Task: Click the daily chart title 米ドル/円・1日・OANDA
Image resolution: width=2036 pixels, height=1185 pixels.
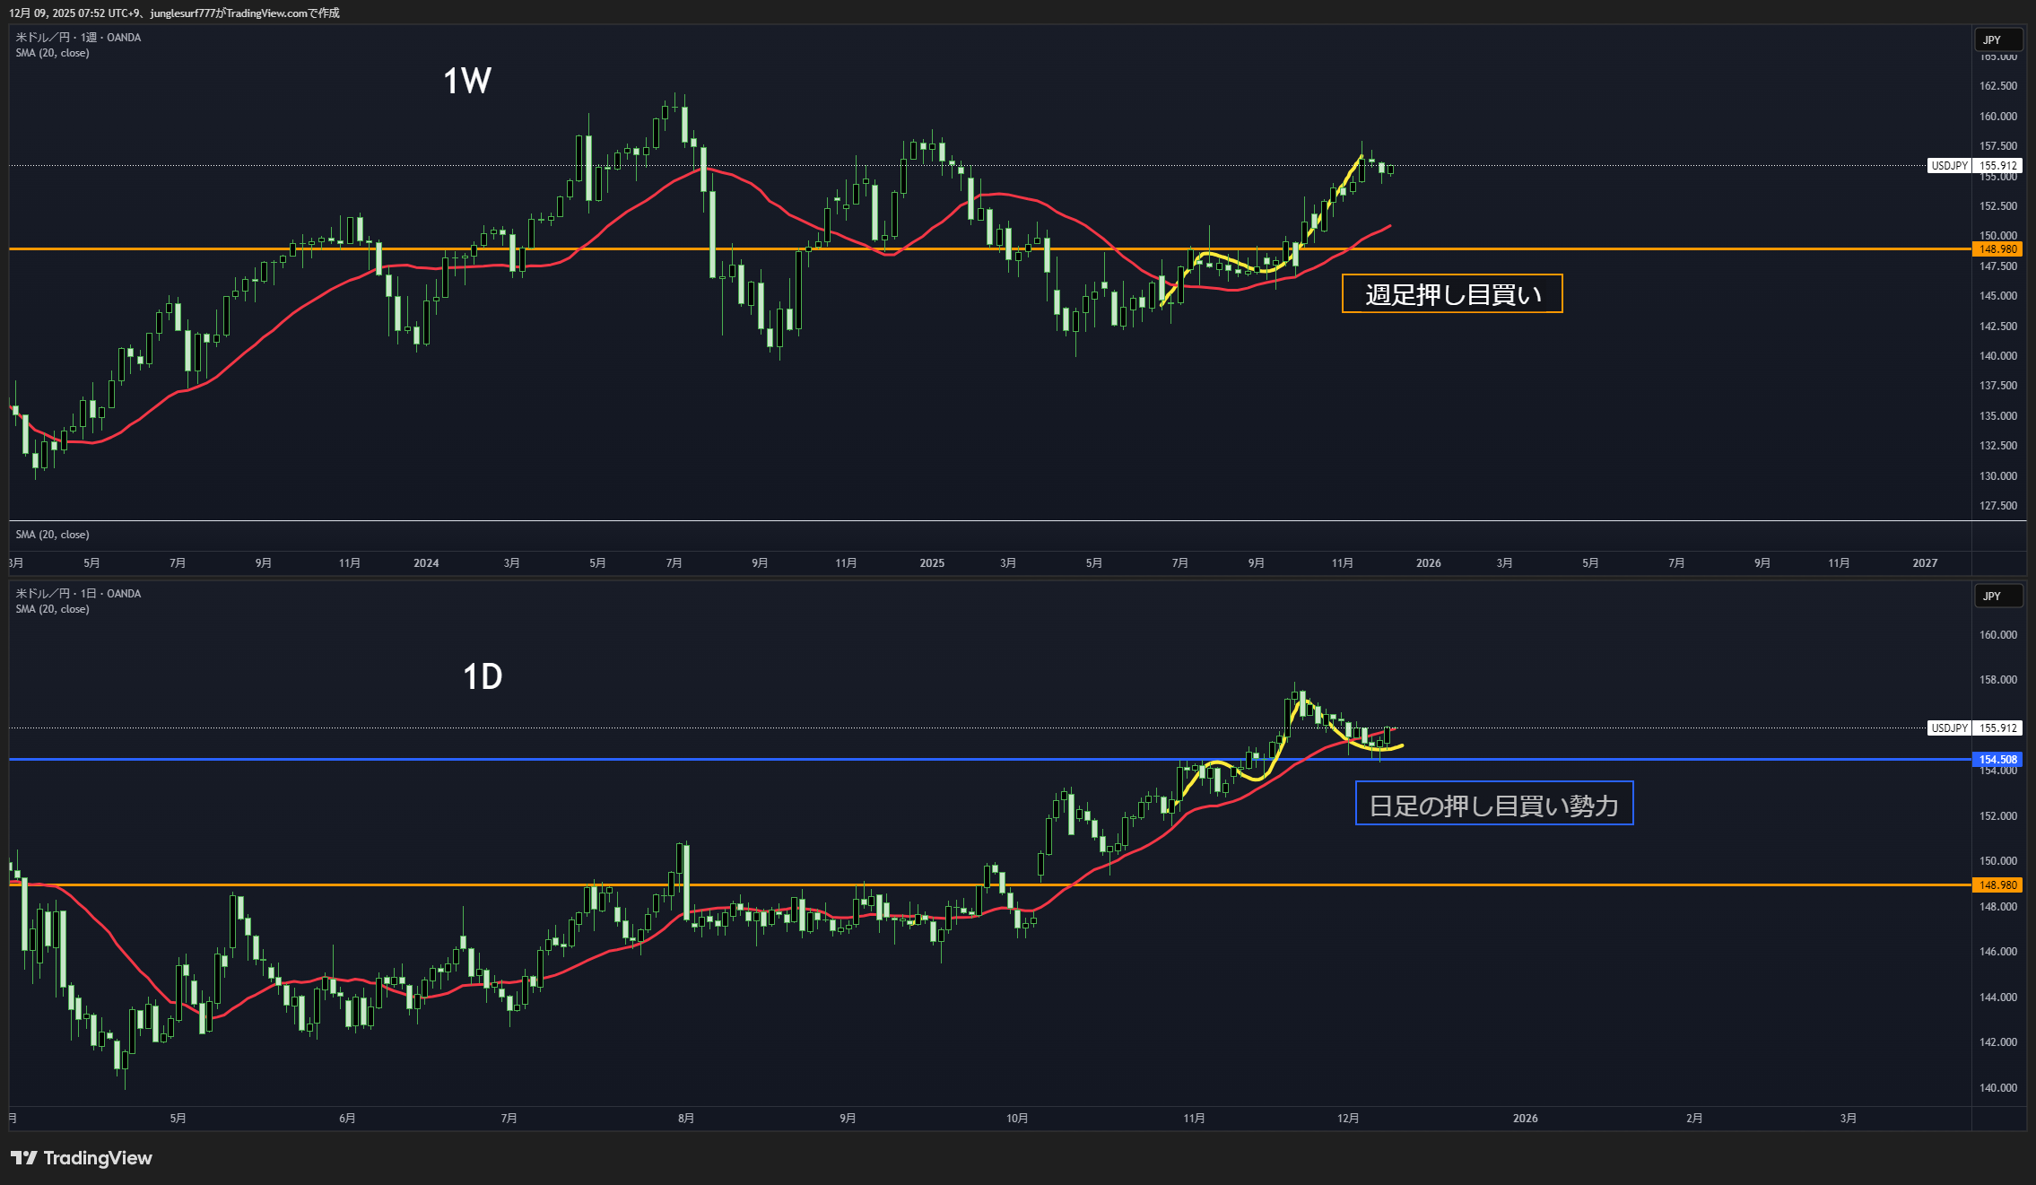Action: [78, 594]
